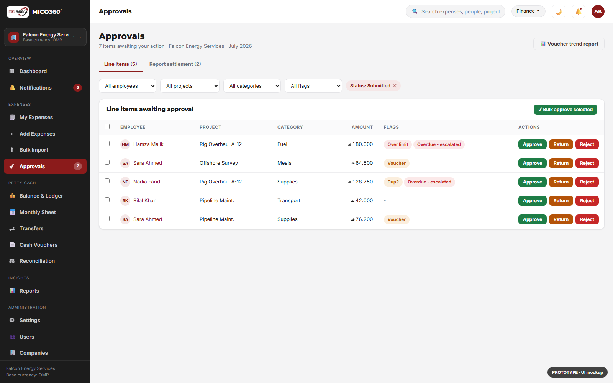The image size is (613, 383).
Task: Check the Sara Ahmed Pipeline Maint. checkbox
Action: 107,219
